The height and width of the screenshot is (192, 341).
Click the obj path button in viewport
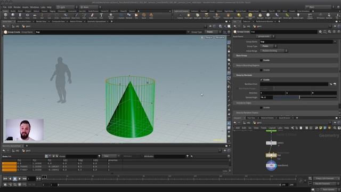(15, 26)
